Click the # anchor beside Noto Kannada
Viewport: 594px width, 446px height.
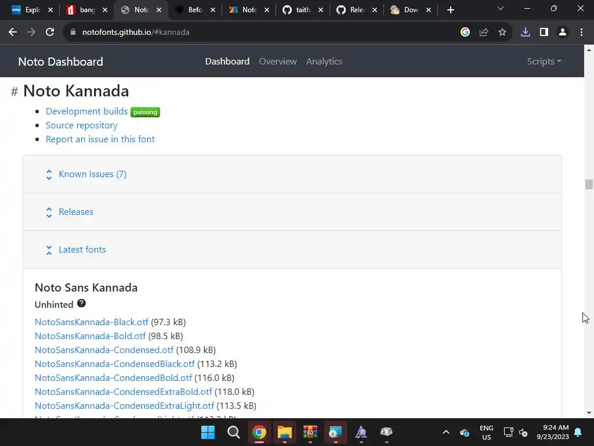[x=15, y=91]
